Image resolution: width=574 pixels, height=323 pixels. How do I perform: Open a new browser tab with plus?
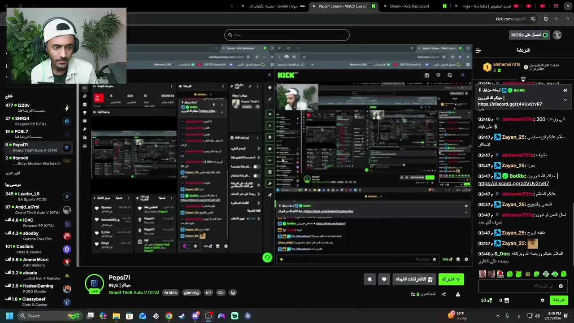(232, 6)
